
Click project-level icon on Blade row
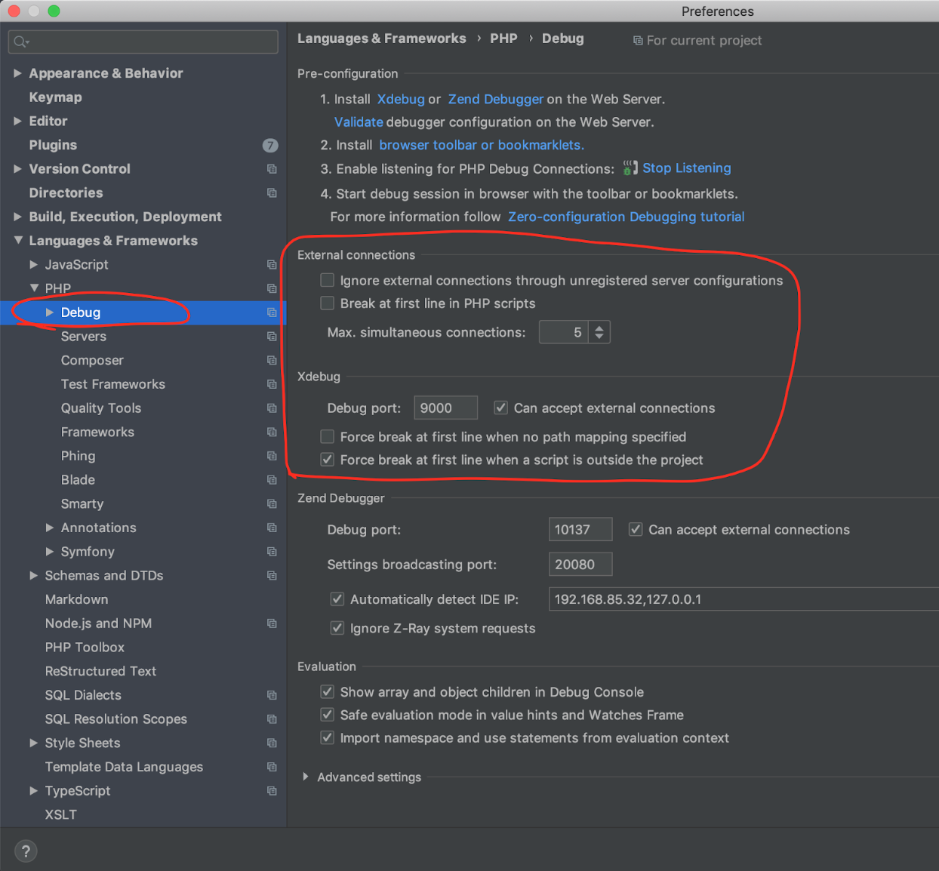(x=272, y=480)
